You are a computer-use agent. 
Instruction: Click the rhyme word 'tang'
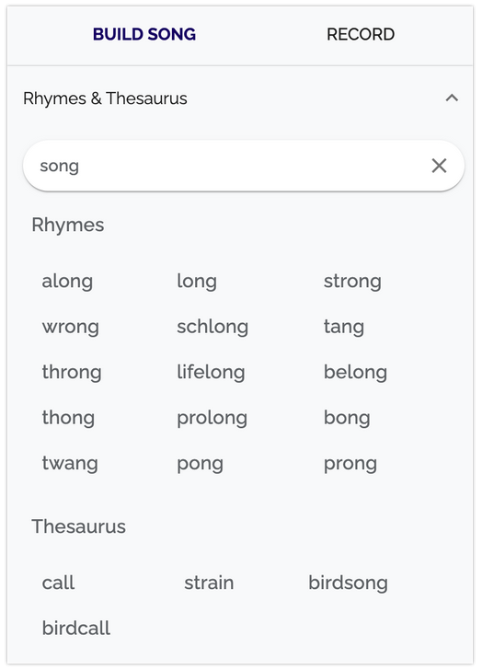(x=344, y=328)
